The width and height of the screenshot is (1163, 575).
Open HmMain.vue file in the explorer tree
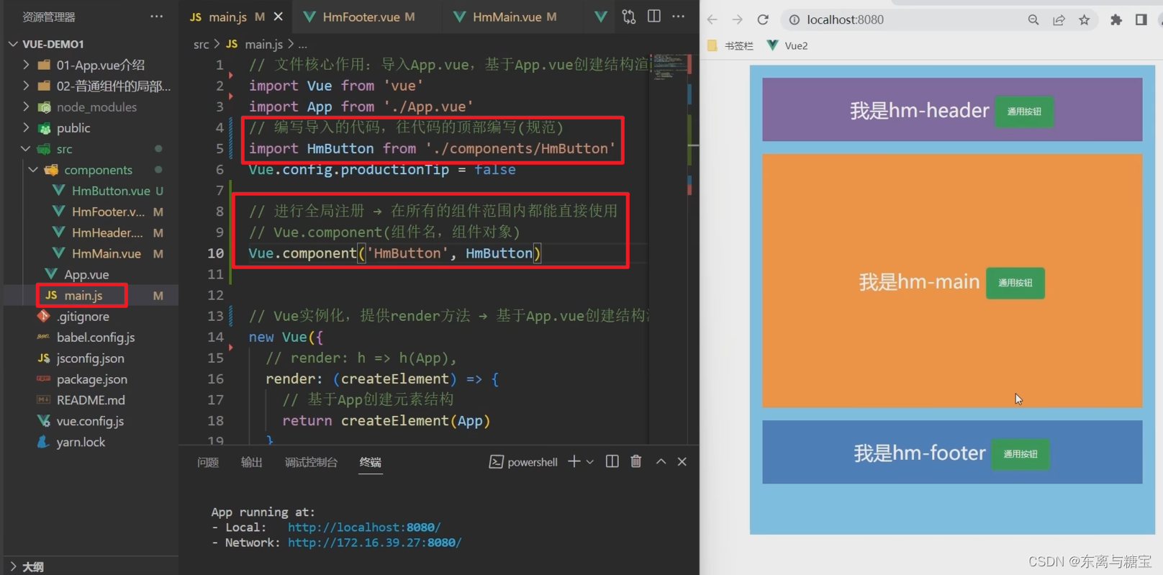106,253
